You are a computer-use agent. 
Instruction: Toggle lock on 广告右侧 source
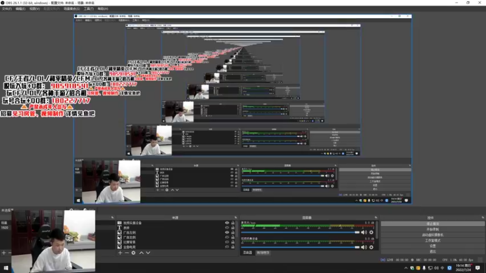coord(233,237)
